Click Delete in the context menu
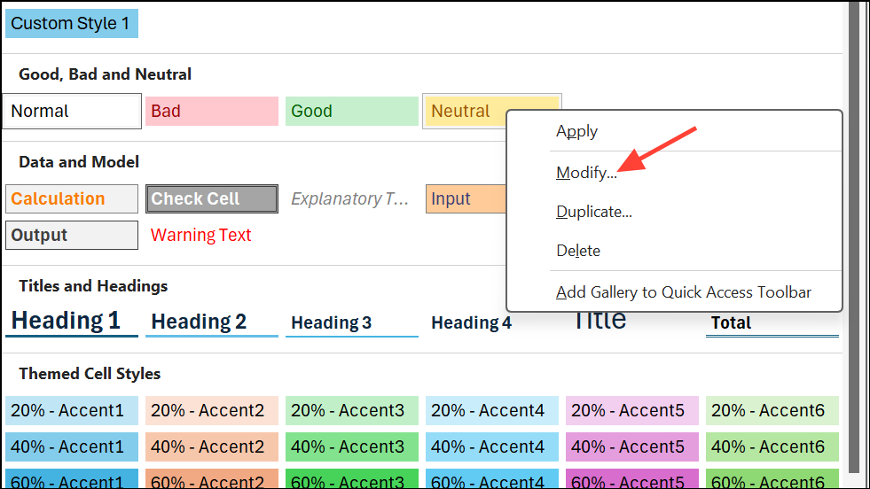The image size is (870, 489). click(578, 251)
